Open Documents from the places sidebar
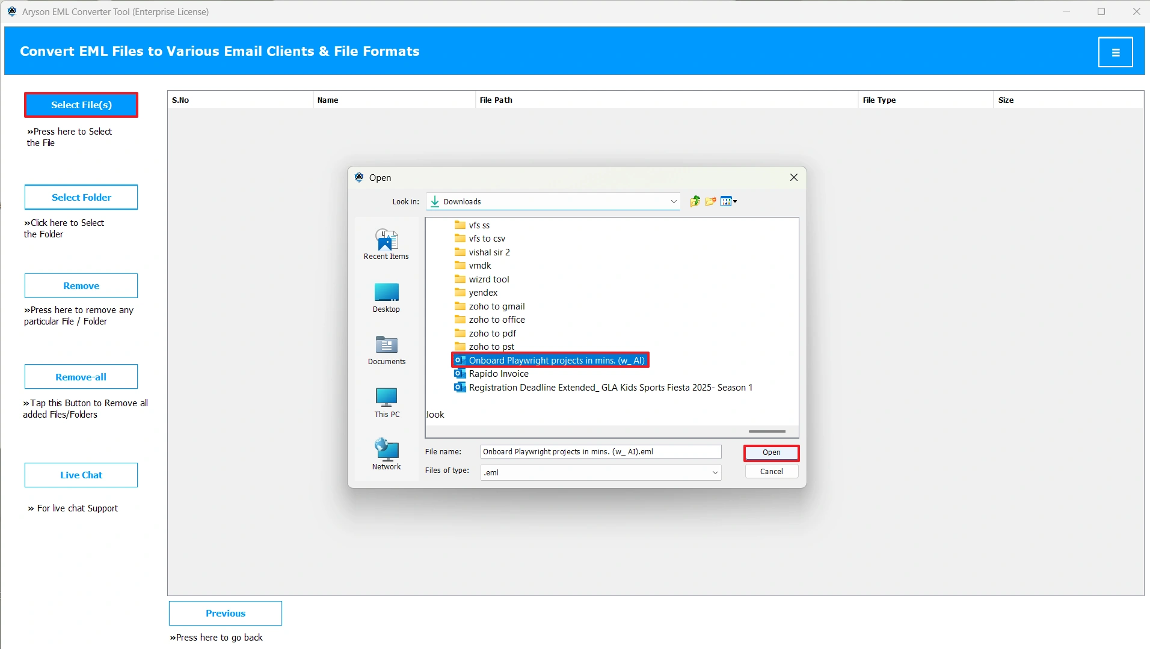Viewport: 1150px width, 649px height. pyautogui.click(x=386, y=350)
